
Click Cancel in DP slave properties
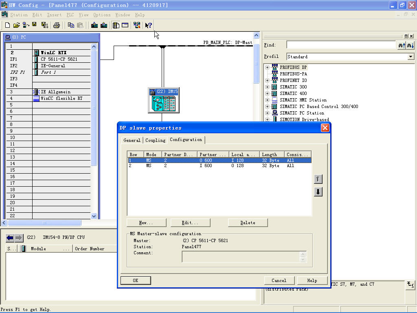coord(279,280)
